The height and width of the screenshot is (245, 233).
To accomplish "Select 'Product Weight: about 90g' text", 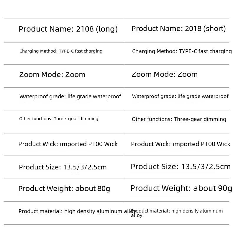I will pos(181,188).
